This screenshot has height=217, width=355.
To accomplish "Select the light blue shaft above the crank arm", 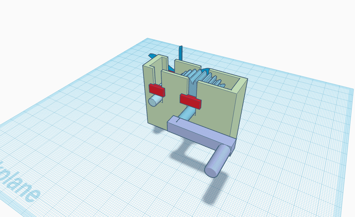I will (187, 114).
